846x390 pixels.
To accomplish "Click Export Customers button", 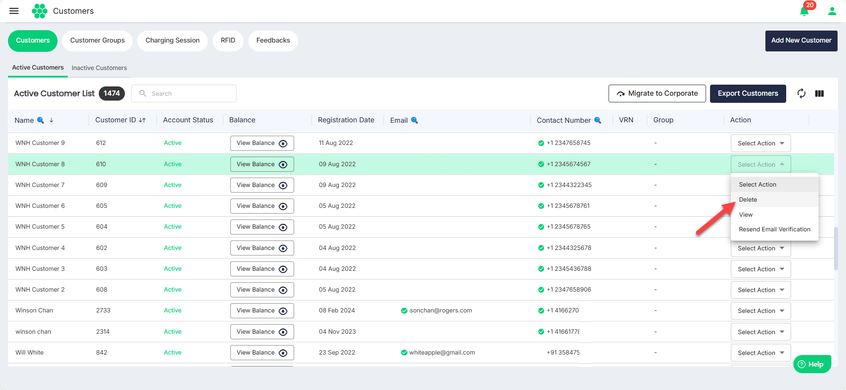I will tap(748, 94).
